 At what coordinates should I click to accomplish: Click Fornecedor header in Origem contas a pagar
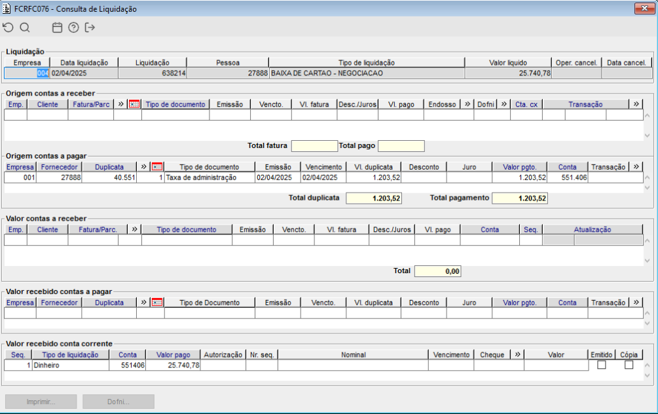tap(59, 166)
